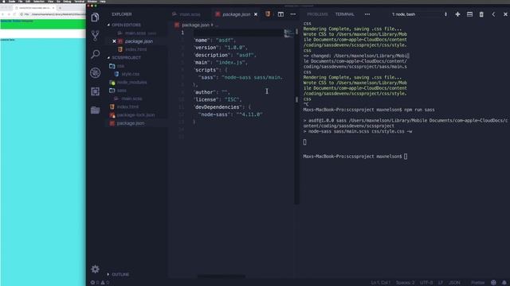
Task: Open the File menu in macOS menu bar
Action: click(21, 2)
